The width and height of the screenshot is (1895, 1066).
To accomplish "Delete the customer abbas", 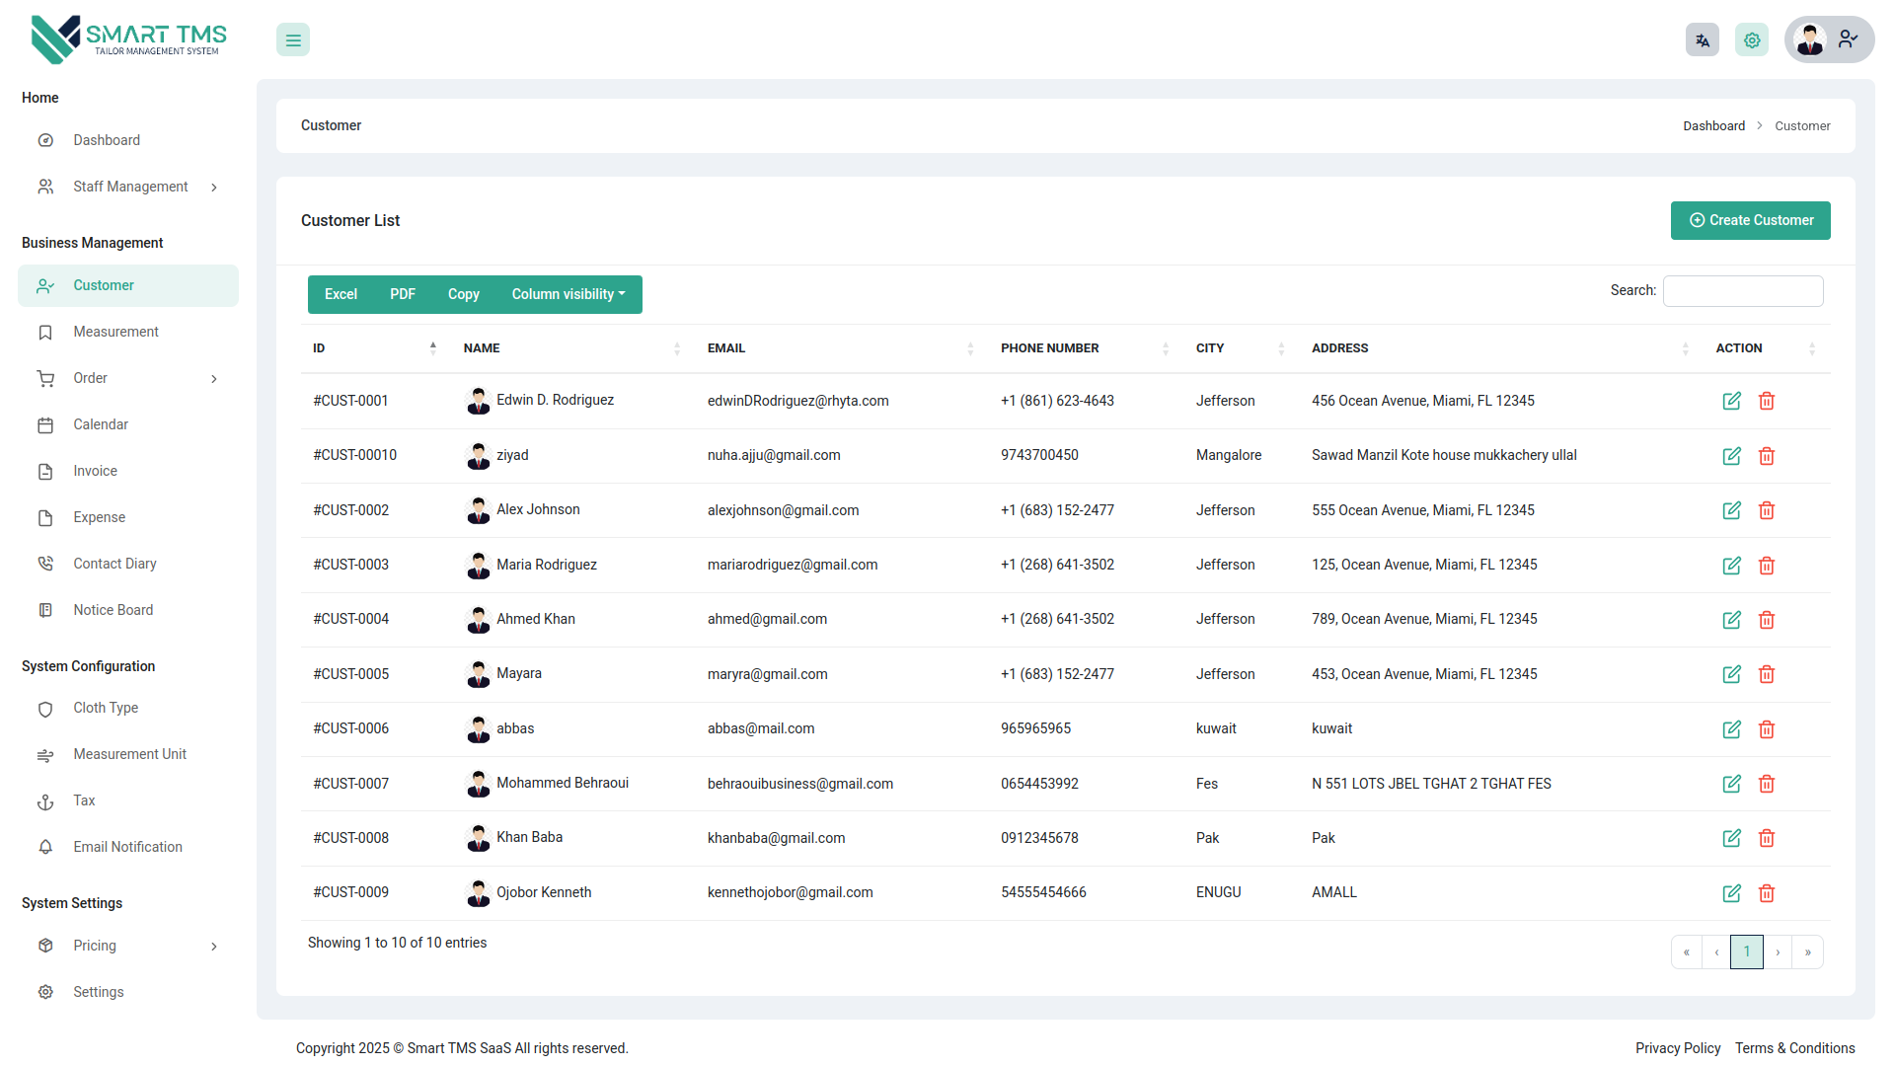I will pos(1767,729).
